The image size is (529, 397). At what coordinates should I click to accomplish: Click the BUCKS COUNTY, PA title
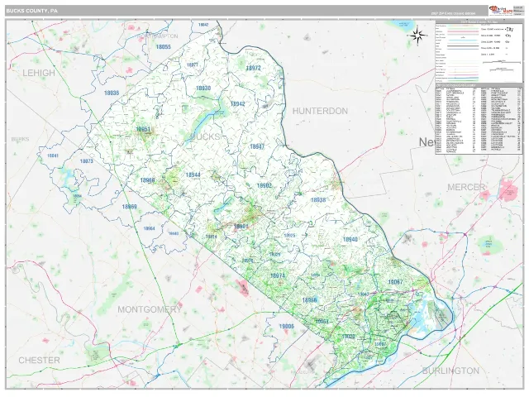[x=31, y=11]
